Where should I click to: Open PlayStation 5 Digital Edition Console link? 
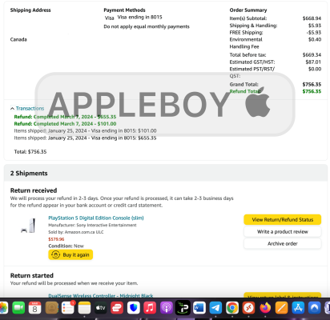pyautogui.click(x=96, y=218)
